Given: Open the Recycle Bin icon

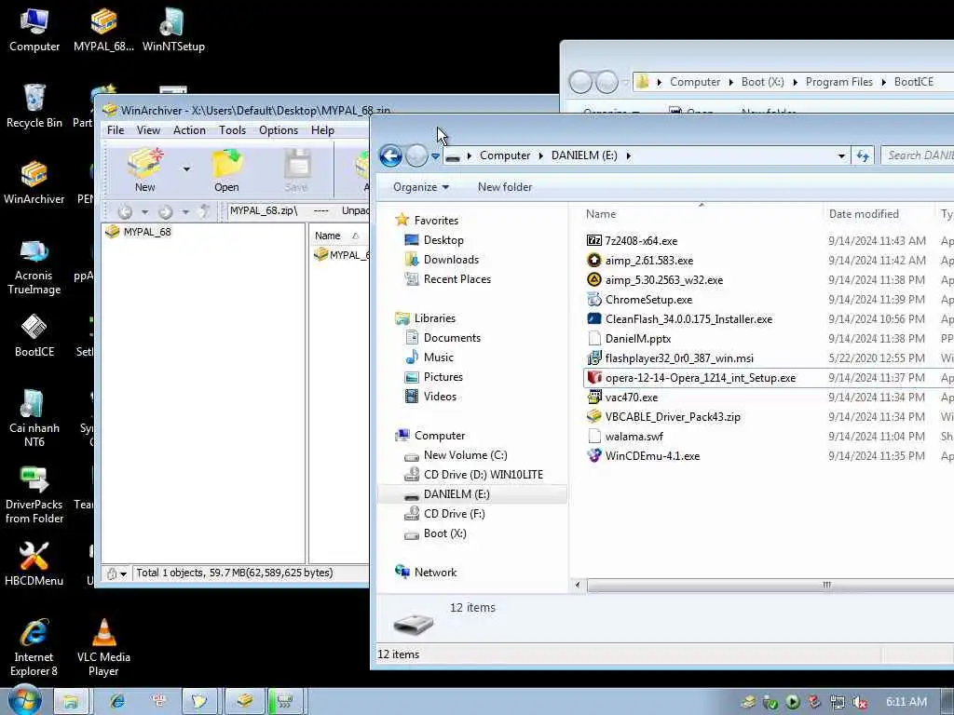Looking at the screenshot, I should point(34,106).
